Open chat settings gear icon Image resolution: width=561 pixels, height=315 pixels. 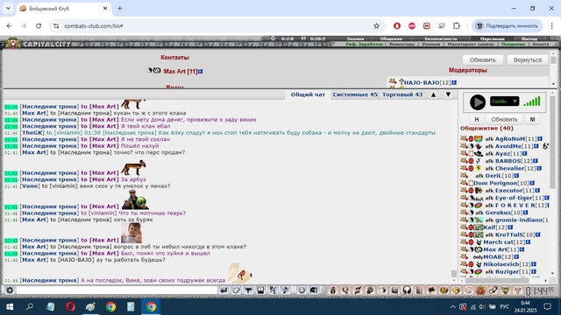click(10, 290)
